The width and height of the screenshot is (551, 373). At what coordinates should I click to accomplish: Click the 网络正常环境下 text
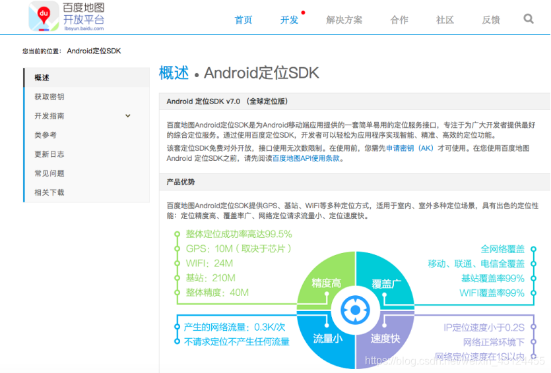point(494,342)
